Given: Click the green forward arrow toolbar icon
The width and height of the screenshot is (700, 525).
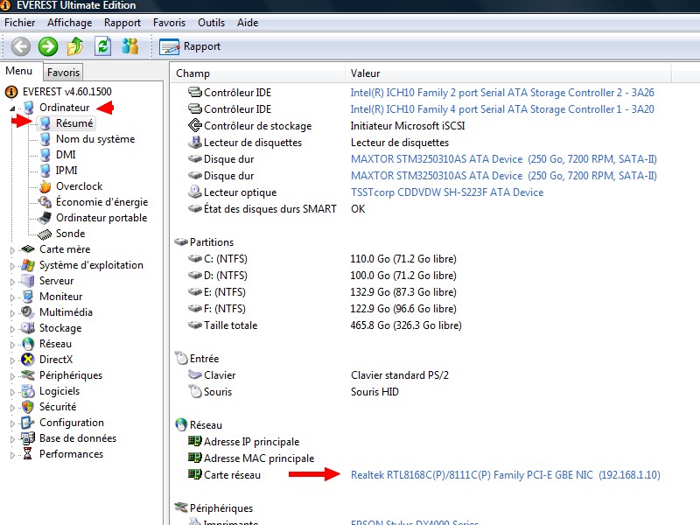Looking at the screenshot, I should pyautogui.click(x=48, y=46).
